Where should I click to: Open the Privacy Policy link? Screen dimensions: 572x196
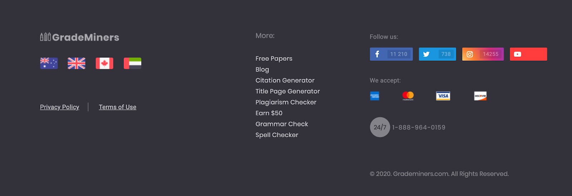click(x=60, y=107)
